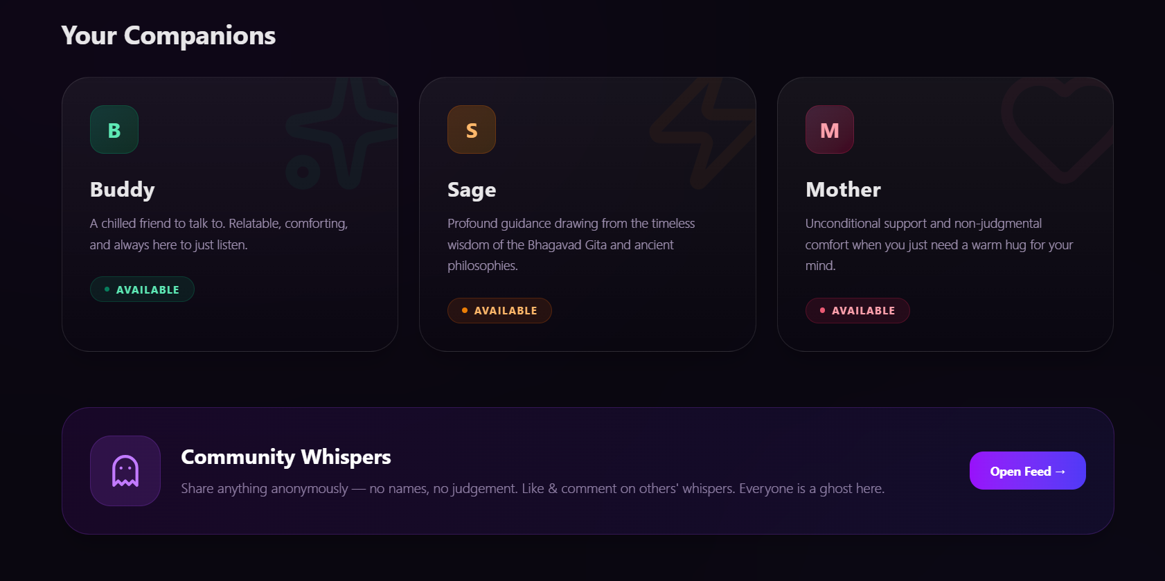This screenshot has height=581, width=1165.
Task: Expand the Mother companion card
Action: (945, 213)
